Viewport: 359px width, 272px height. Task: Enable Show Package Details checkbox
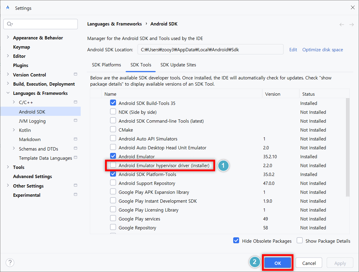300,241
